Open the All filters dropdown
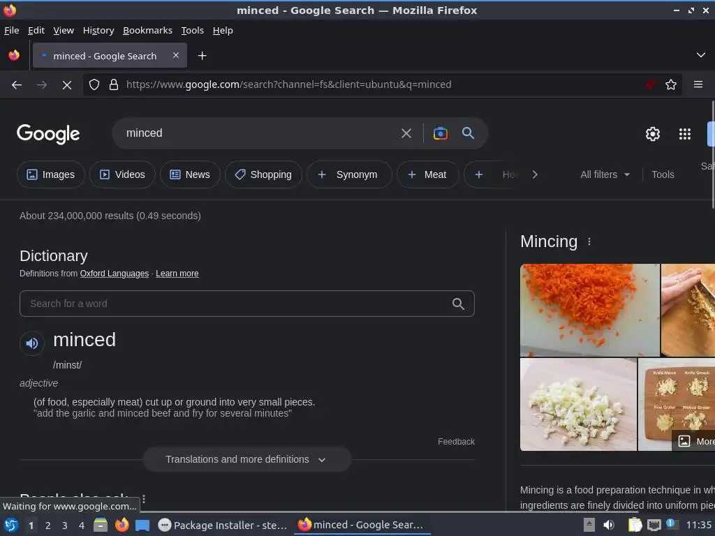 (x=605, y=174)
